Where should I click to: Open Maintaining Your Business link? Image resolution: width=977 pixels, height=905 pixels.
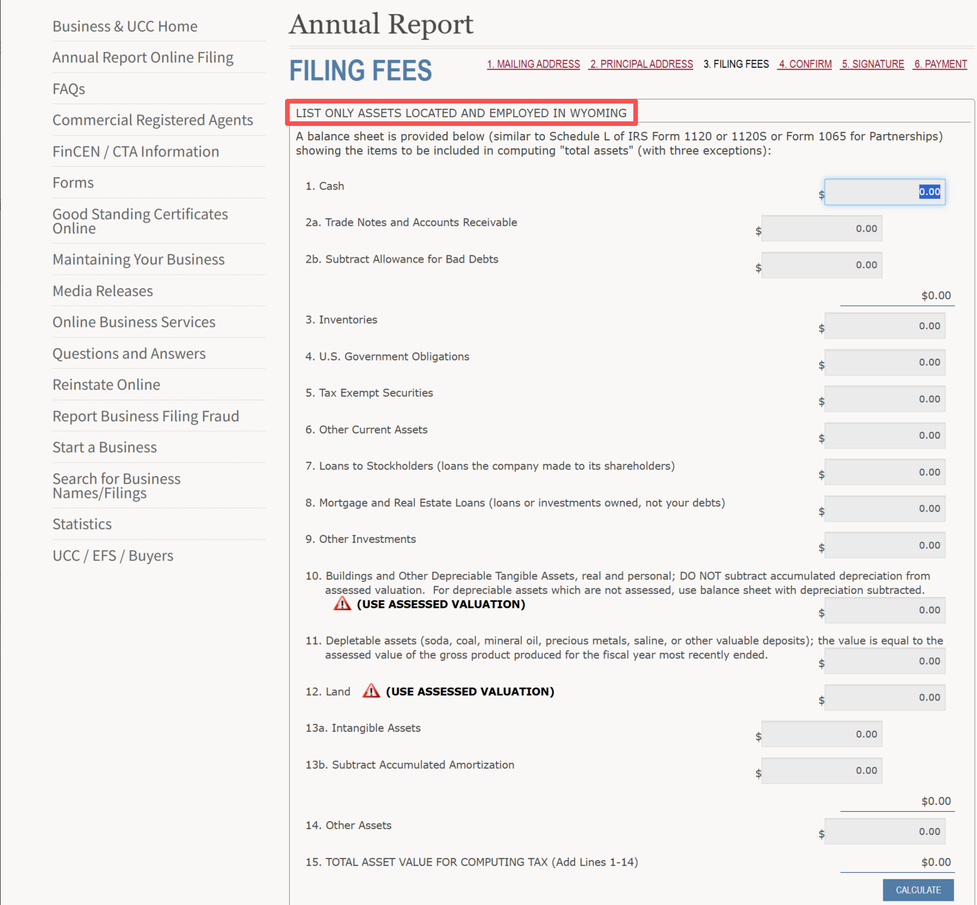139,260
